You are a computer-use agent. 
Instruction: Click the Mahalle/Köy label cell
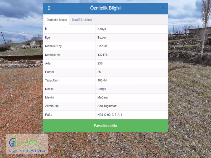pos(69,46)
